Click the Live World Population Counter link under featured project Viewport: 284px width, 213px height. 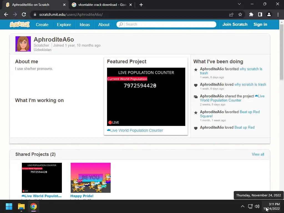[135, 130]
